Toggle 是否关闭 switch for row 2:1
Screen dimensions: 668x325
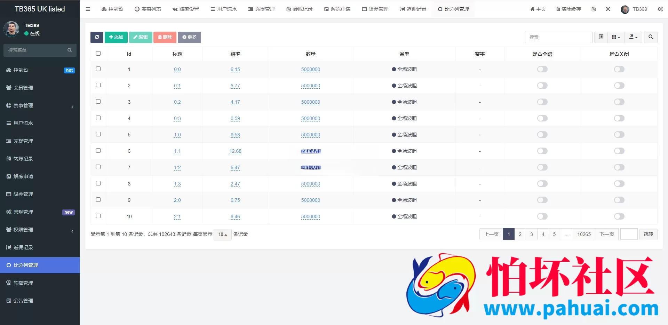click(x=619, y=216)
